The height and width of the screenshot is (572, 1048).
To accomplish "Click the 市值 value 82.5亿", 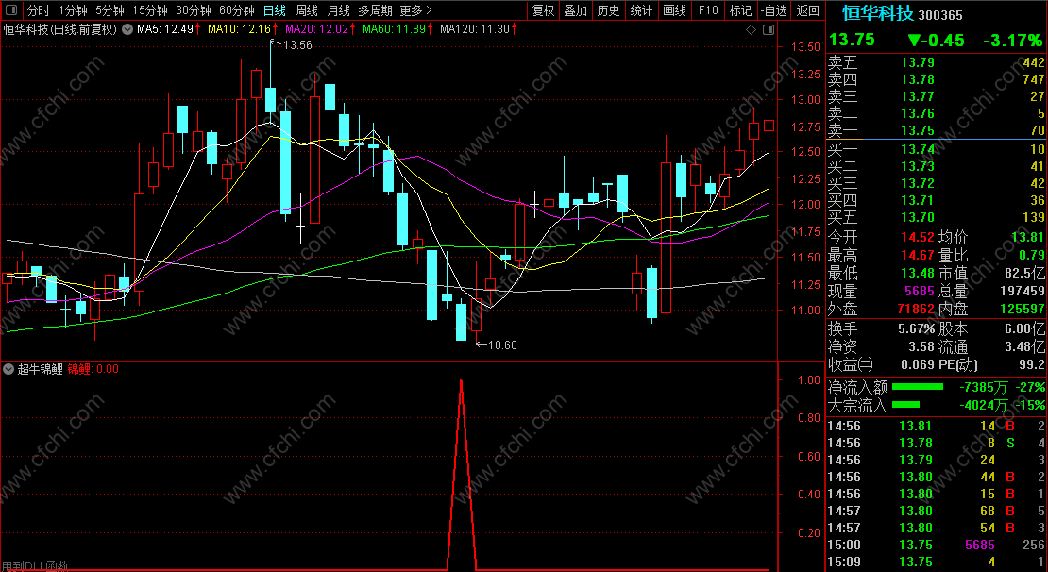I will coord(1026,274).
